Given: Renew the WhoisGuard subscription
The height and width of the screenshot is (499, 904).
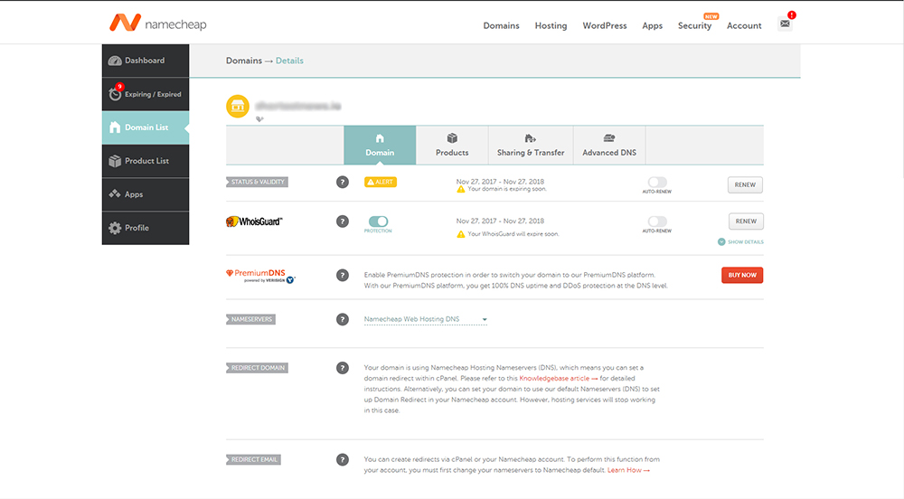Looking at the screenshot, I should [x=746, y=221].
